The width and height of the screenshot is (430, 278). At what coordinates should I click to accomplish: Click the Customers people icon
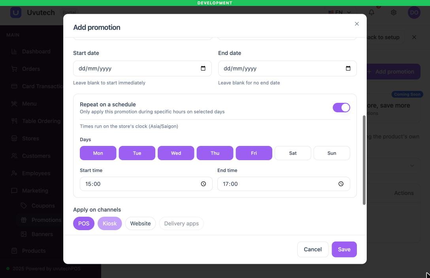(x=14, y=156)
